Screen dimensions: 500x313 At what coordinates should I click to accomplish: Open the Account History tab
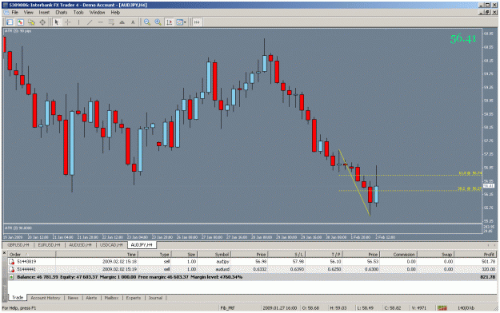click(46, 298)
